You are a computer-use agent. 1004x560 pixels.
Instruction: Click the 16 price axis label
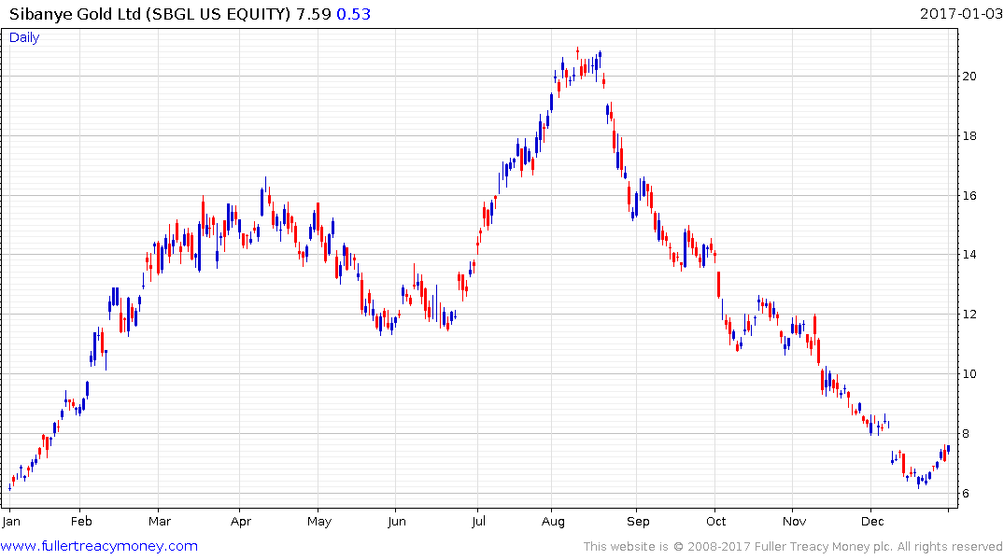pyautogui.click(x=969, y=196)
